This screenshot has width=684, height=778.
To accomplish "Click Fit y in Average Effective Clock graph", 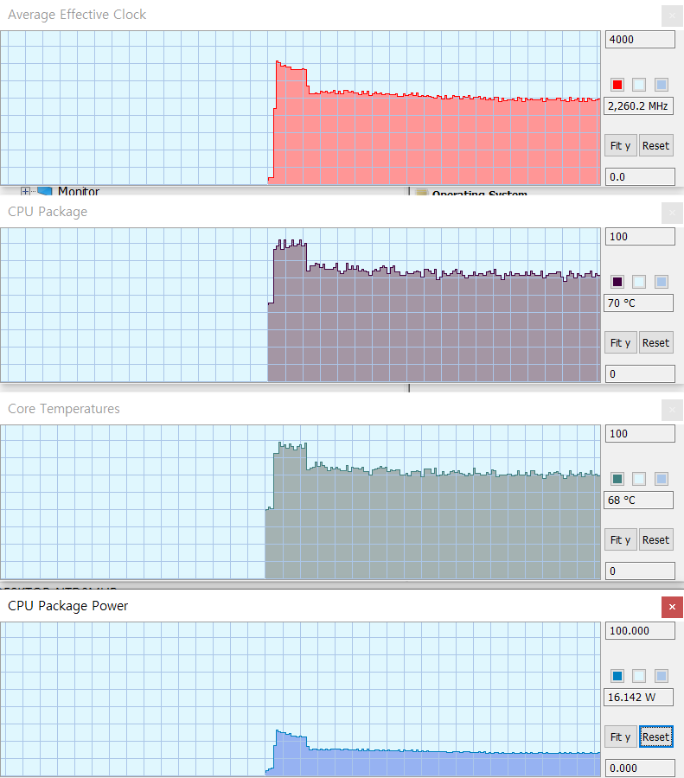I will [621, 146].
